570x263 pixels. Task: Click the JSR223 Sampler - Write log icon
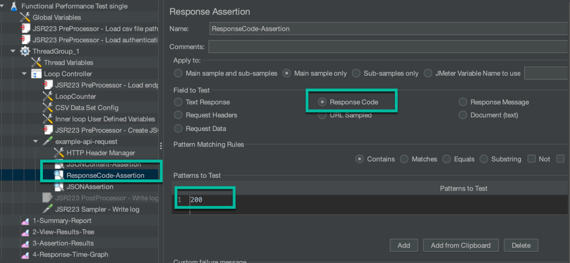tap(48, 210)
